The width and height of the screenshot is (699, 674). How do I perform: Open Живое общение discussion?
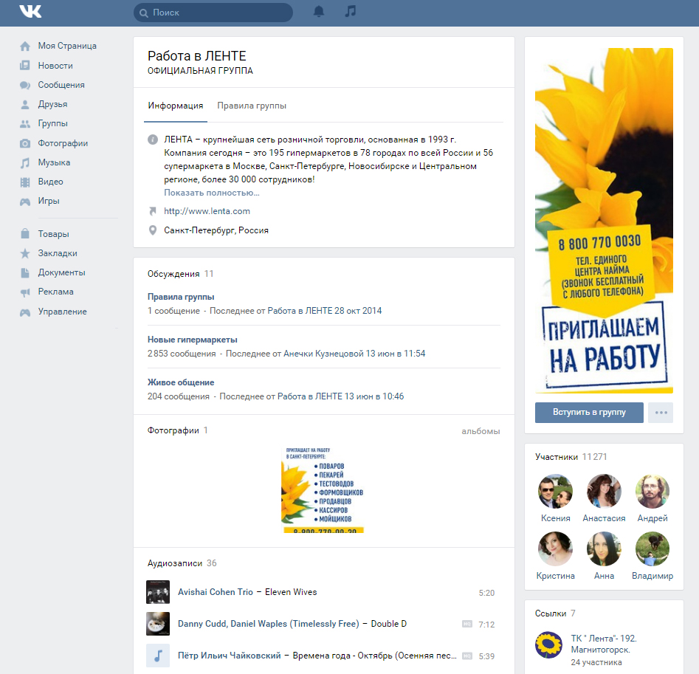point(181,382)
